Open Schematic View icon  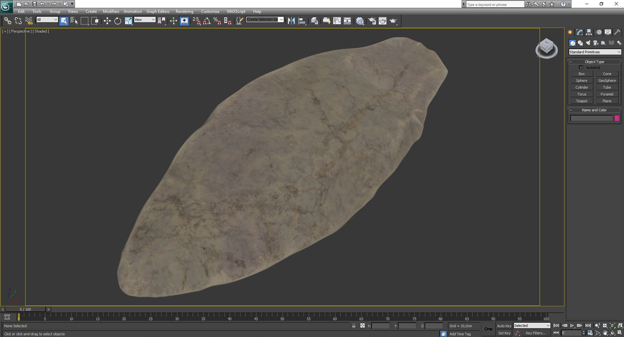tap(347, 21)
